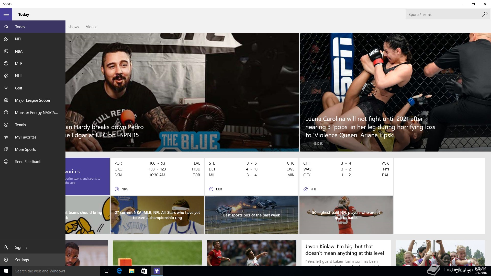491x276 pixels.
Task: Open the 27 current All-Stars slideshow
Action: tap(157, 215)
